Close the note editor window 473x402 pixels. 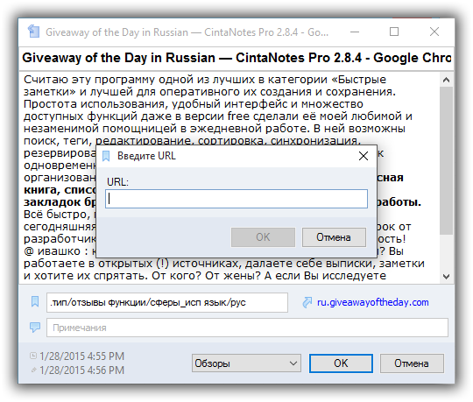coord(434,32)
